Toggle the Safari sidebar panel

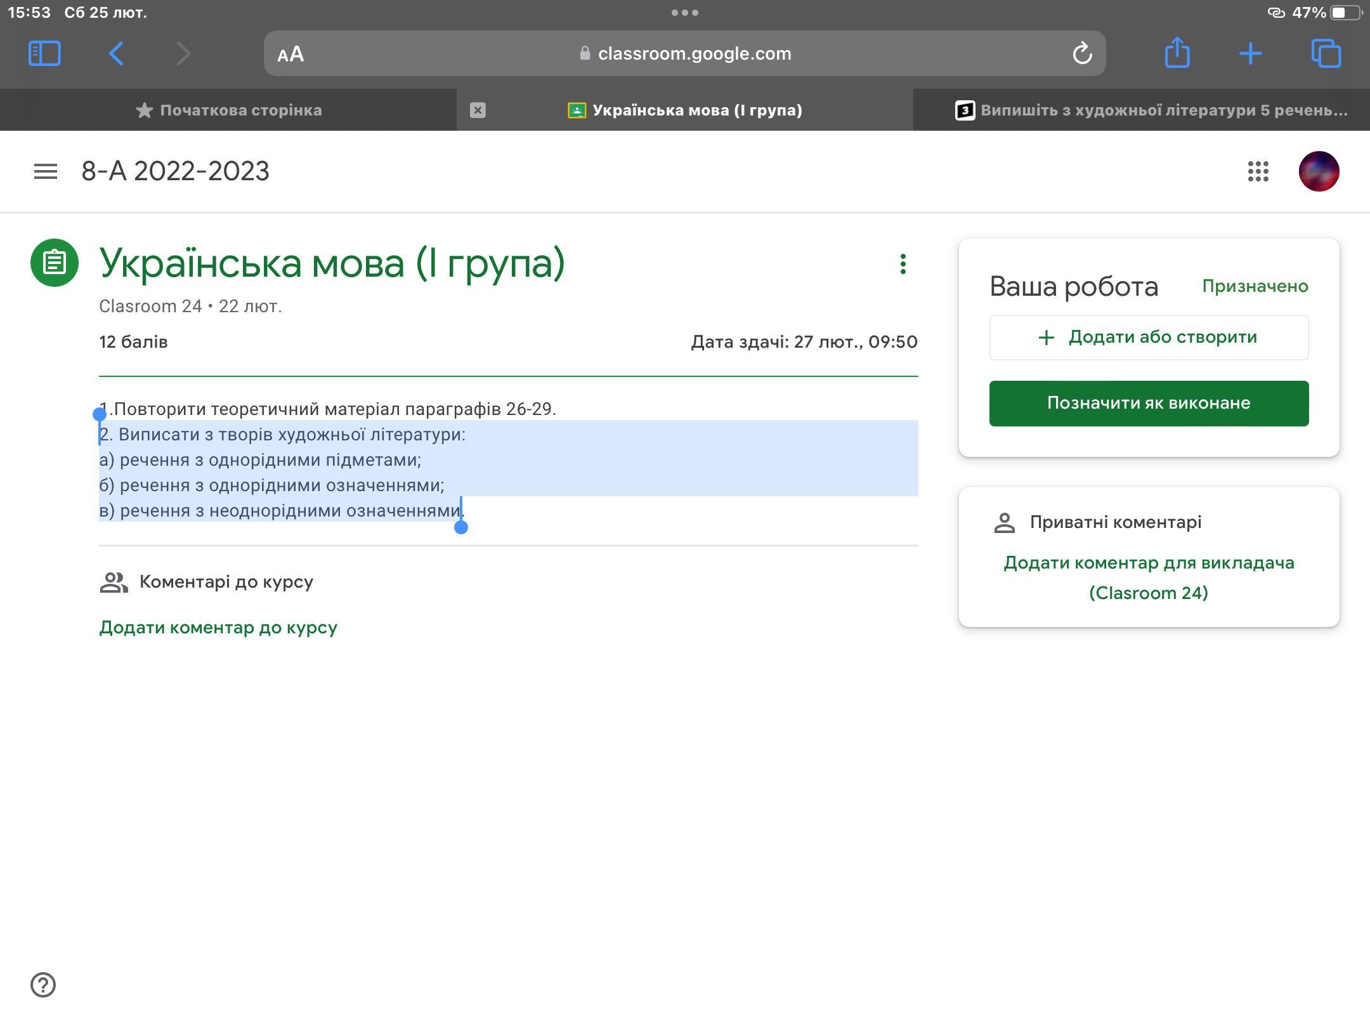click(x=44, y=53)
